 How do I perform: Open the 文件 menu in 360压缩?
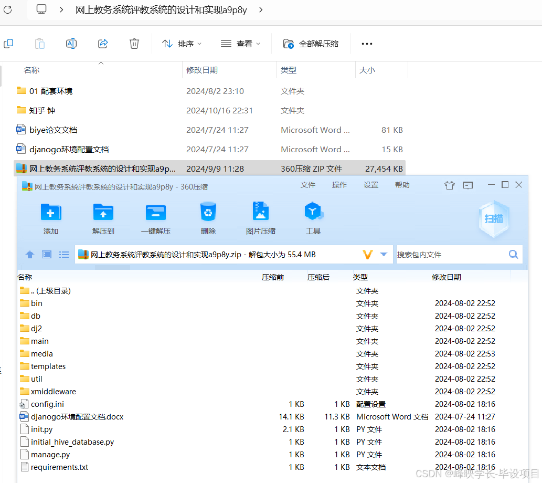(x=308, y=185)
